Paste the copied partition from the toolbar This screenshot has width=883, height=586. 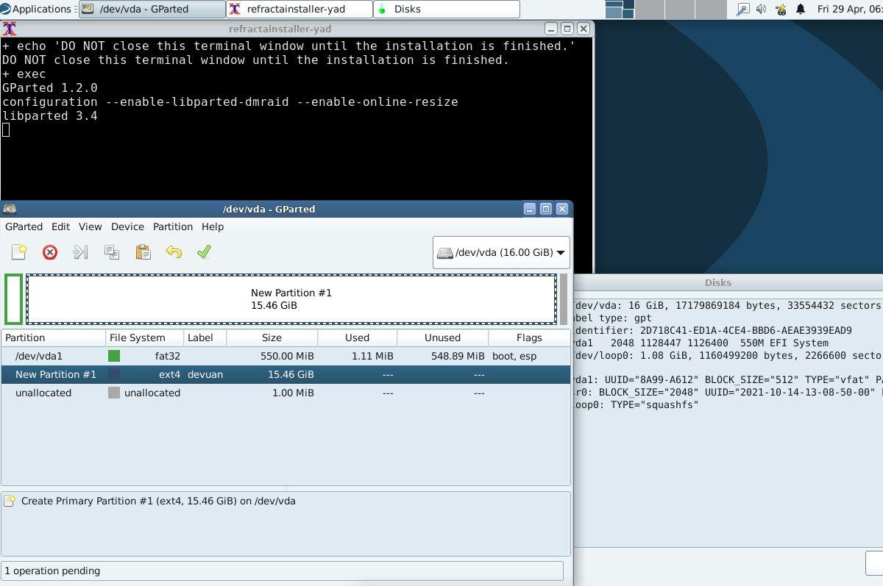(143, 252)
